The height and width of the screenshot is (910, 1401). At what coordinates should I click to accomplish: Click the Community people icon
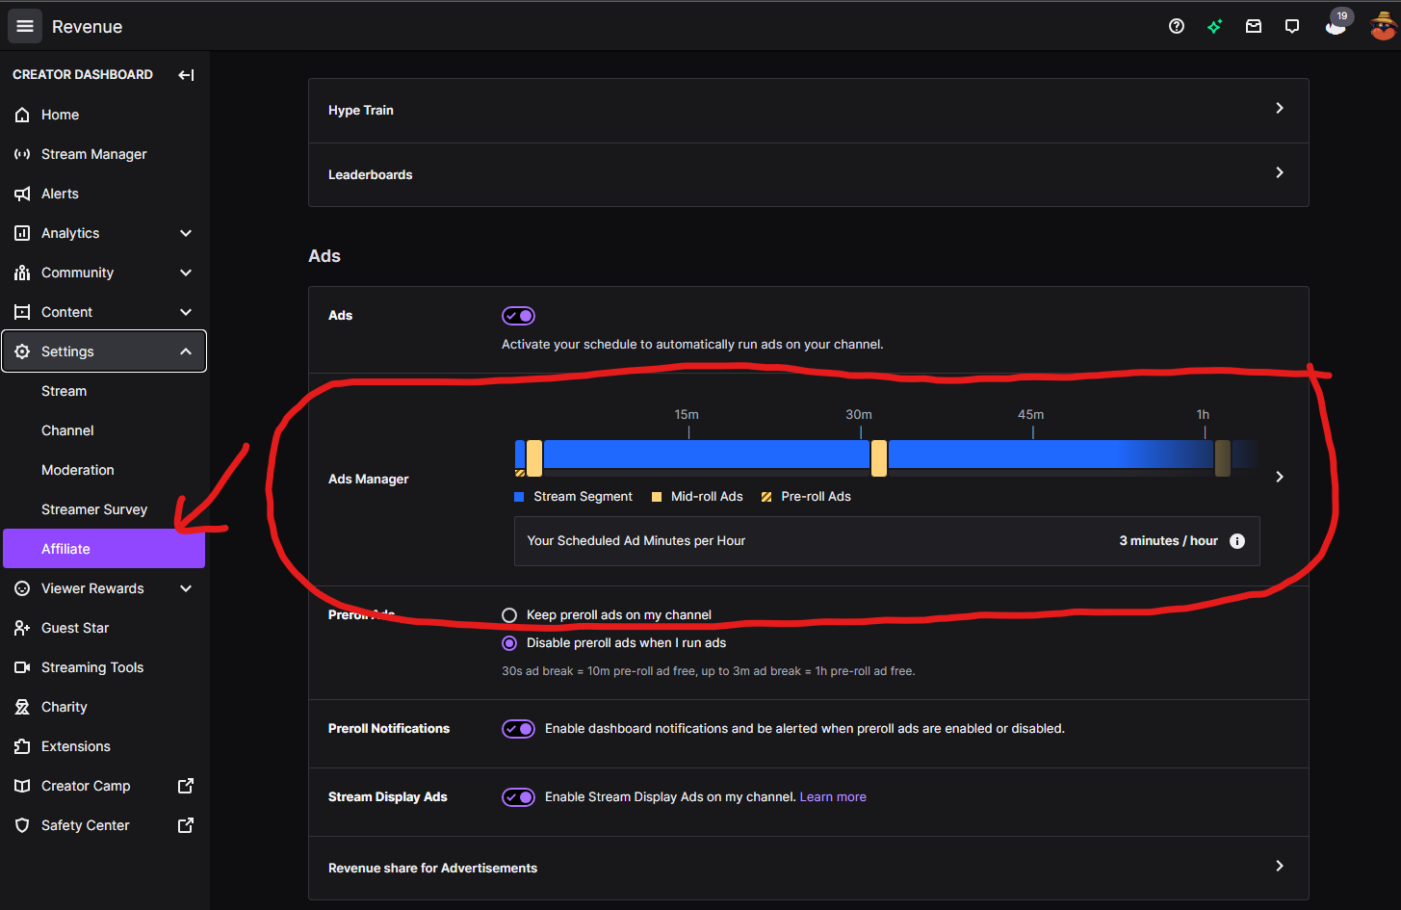[22, 273]
